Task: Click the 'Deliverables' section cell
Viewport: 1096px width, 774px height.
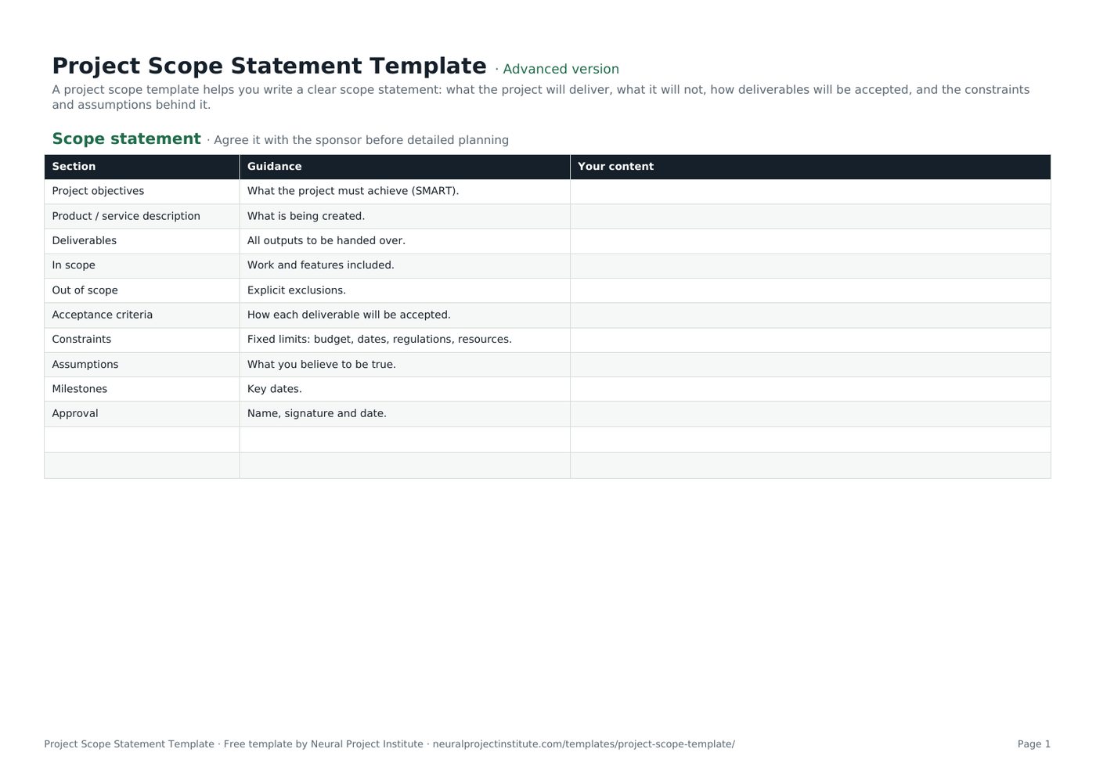Action: point(142,241)
